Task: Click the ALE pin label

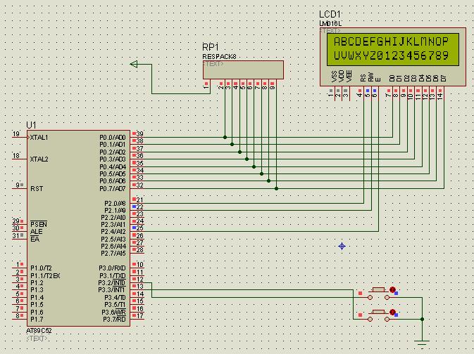Action: tap(37, 232)
